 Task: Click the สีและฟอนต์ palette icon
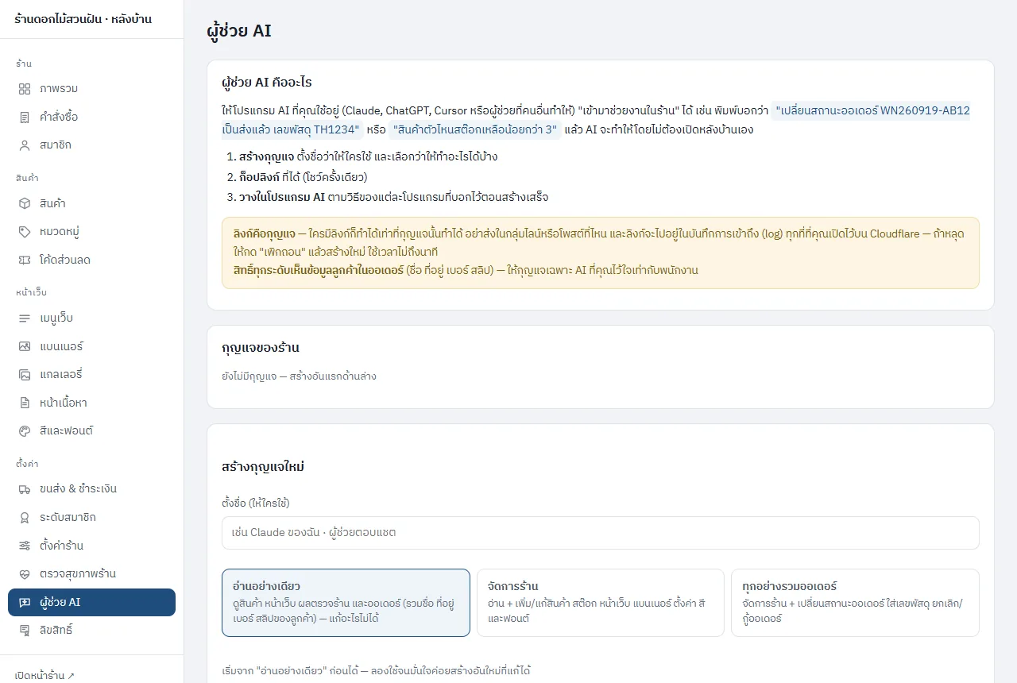tap(25, 430)
